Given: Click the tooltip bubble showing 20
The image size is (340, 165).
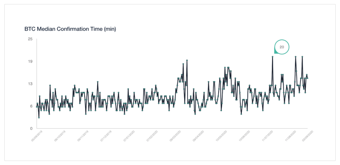Looking at the screenshot, I should coord(282,47).
